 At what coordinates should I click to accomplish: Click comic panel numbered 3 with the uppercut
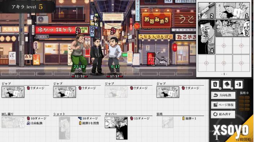(x=233, y=28)
